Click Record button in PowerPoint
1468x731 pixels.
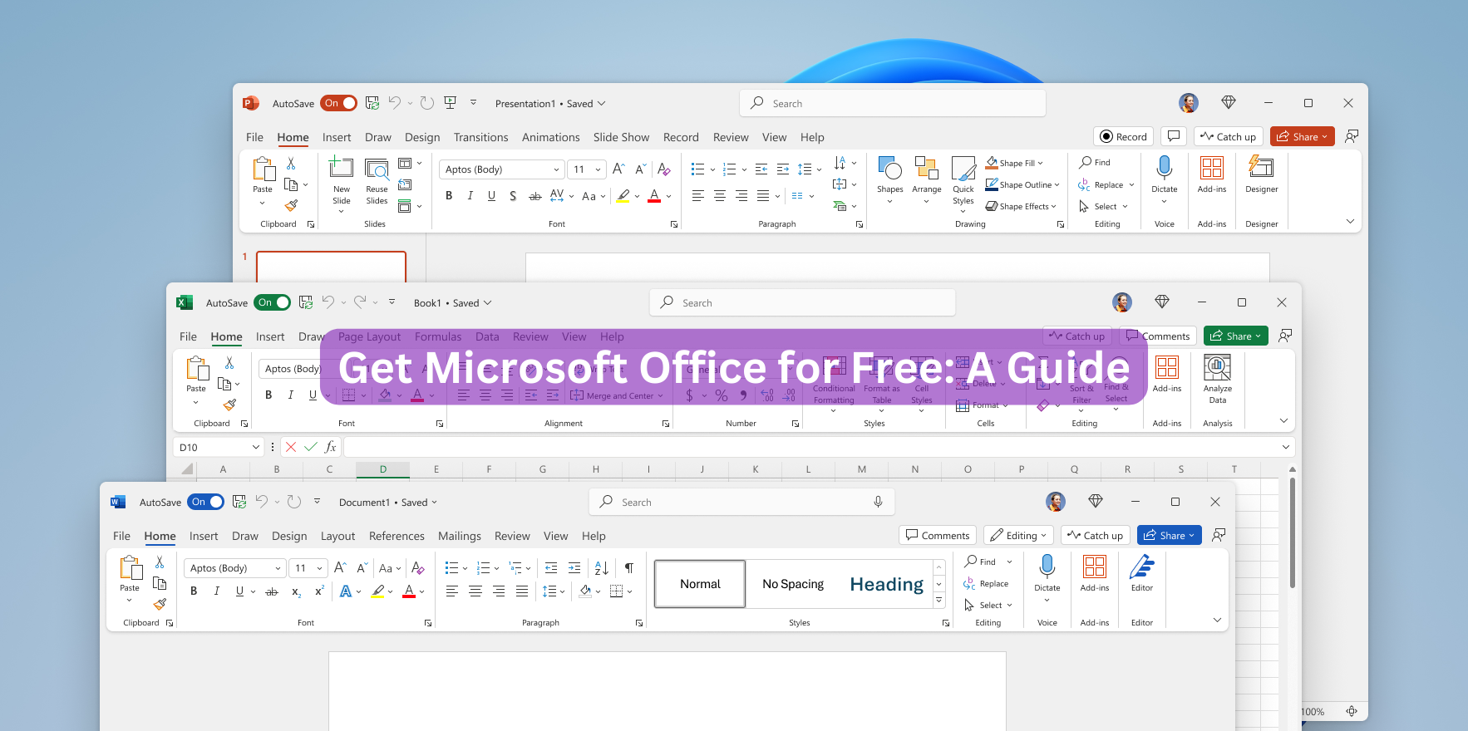pyautogui.click(x=1124, y=136)
